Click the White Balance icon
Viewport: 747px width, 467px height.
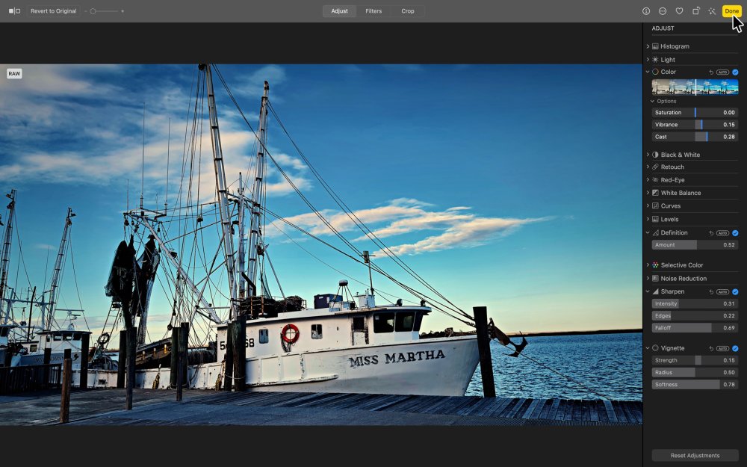click(656, 193)
